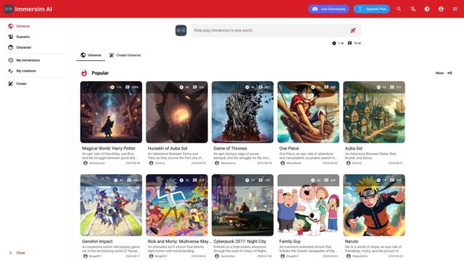
Task: Open the Magical World: Harry Potter thumbnail
Action: point(111,112)
